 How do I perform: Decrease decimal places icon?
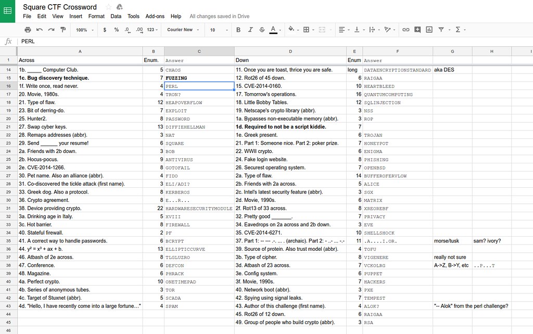(x=127, y=30)
